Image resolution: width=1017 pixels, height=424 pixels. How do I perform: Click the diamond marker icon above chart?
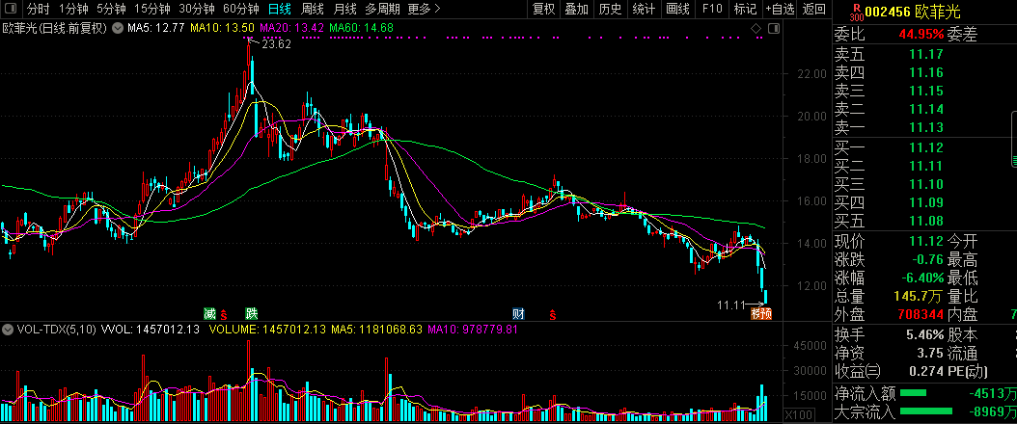tap(757, 30)
